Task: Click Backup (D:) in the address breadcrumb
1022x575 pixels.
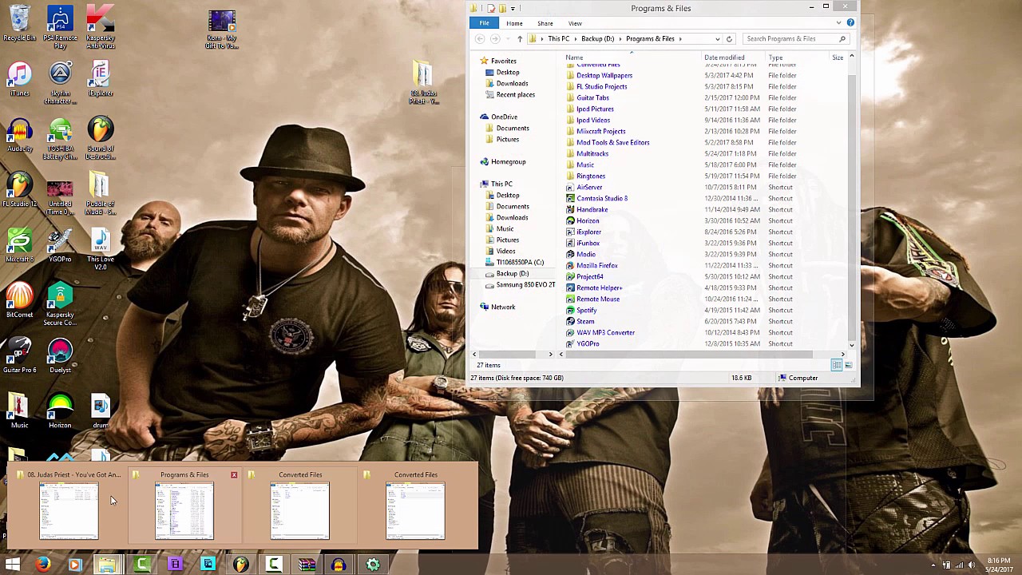Action: click(597, 38)
